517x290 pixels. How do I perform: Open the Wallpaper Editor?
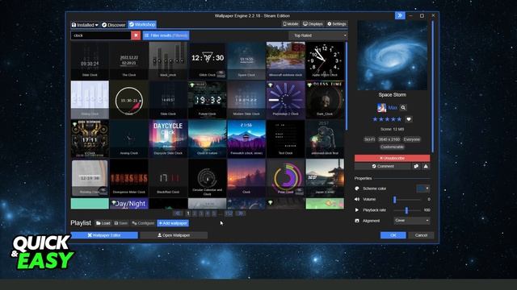pyautogui.click(x=104, y=235)
